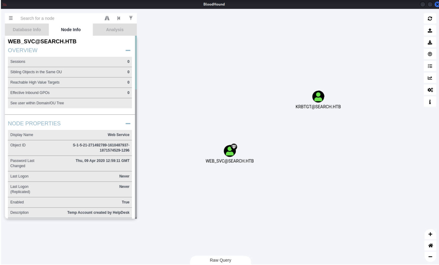Click the Object ID SID value
439x265 pixels.
[101, 148]
